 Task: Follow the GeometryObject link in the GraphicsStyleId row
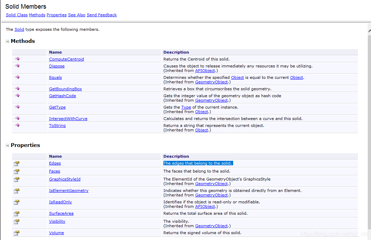click(211, 184)
